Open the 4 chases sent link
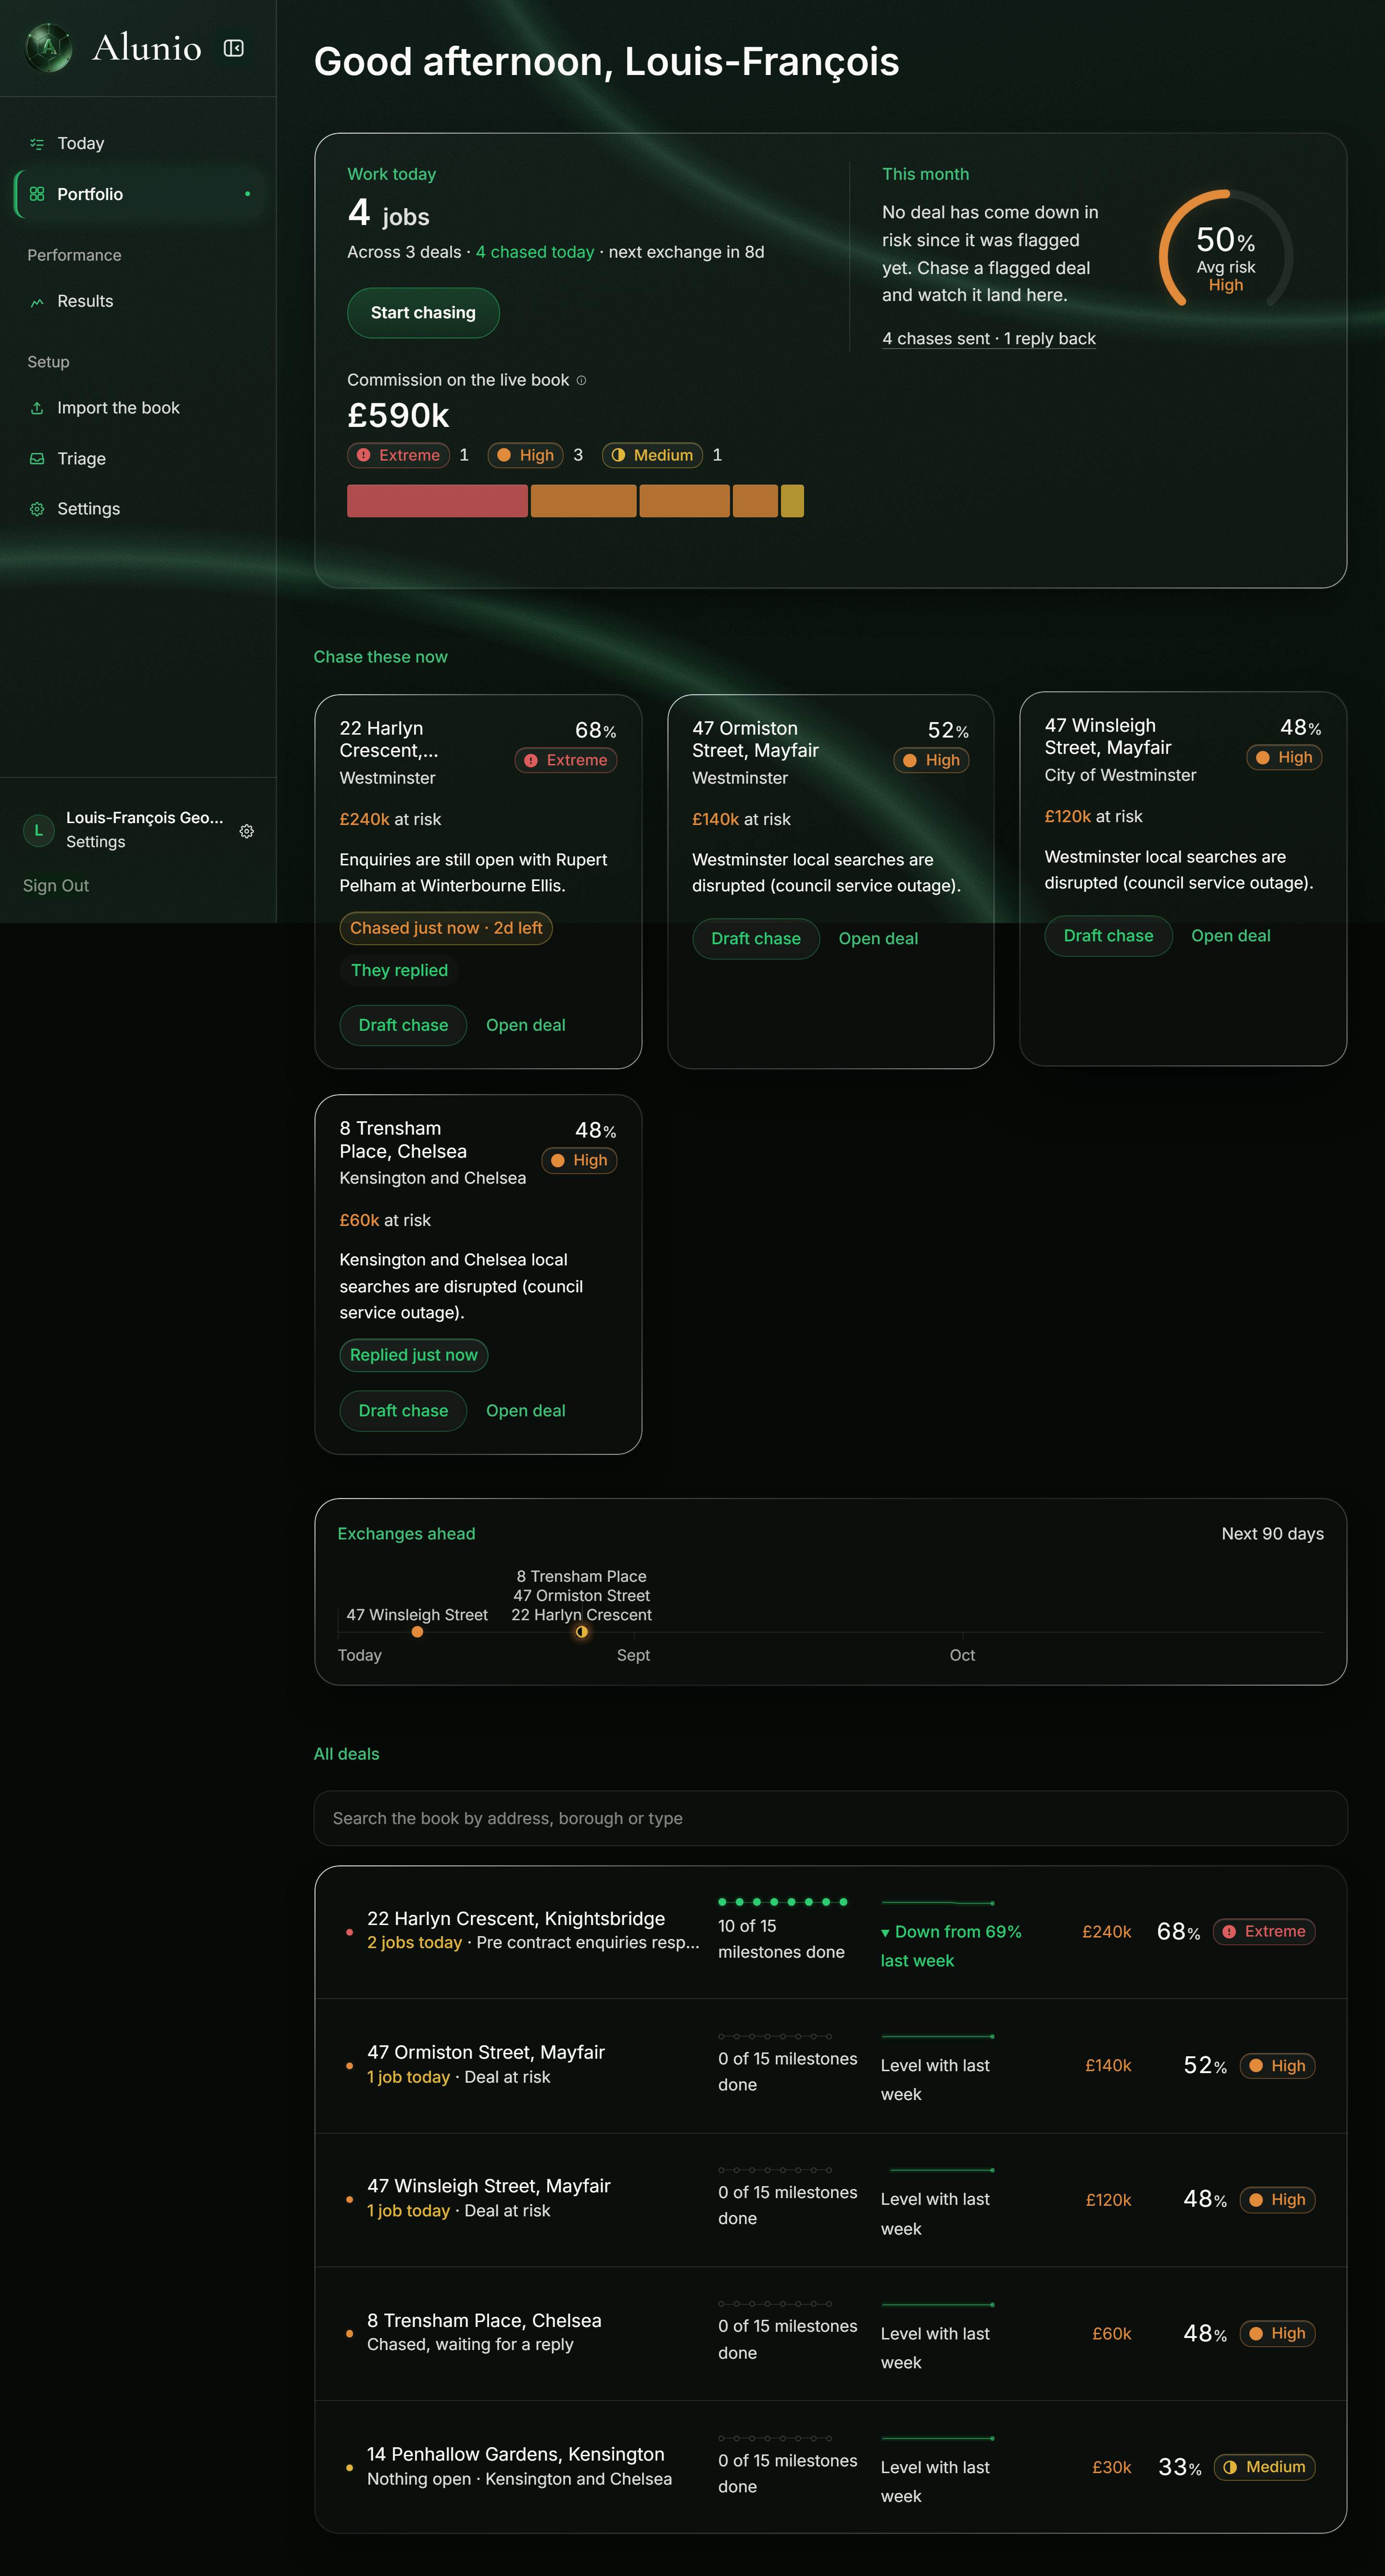This screenshot has height=2576, width=1385. pos(989,339)
